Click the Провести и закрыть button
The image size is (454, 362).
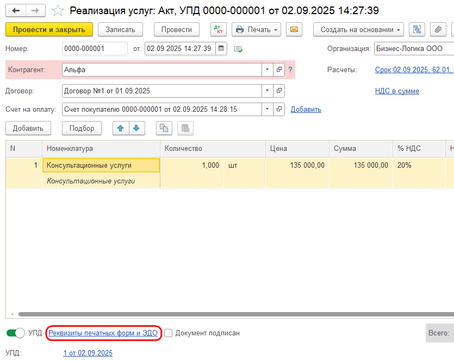click(49, 29)
